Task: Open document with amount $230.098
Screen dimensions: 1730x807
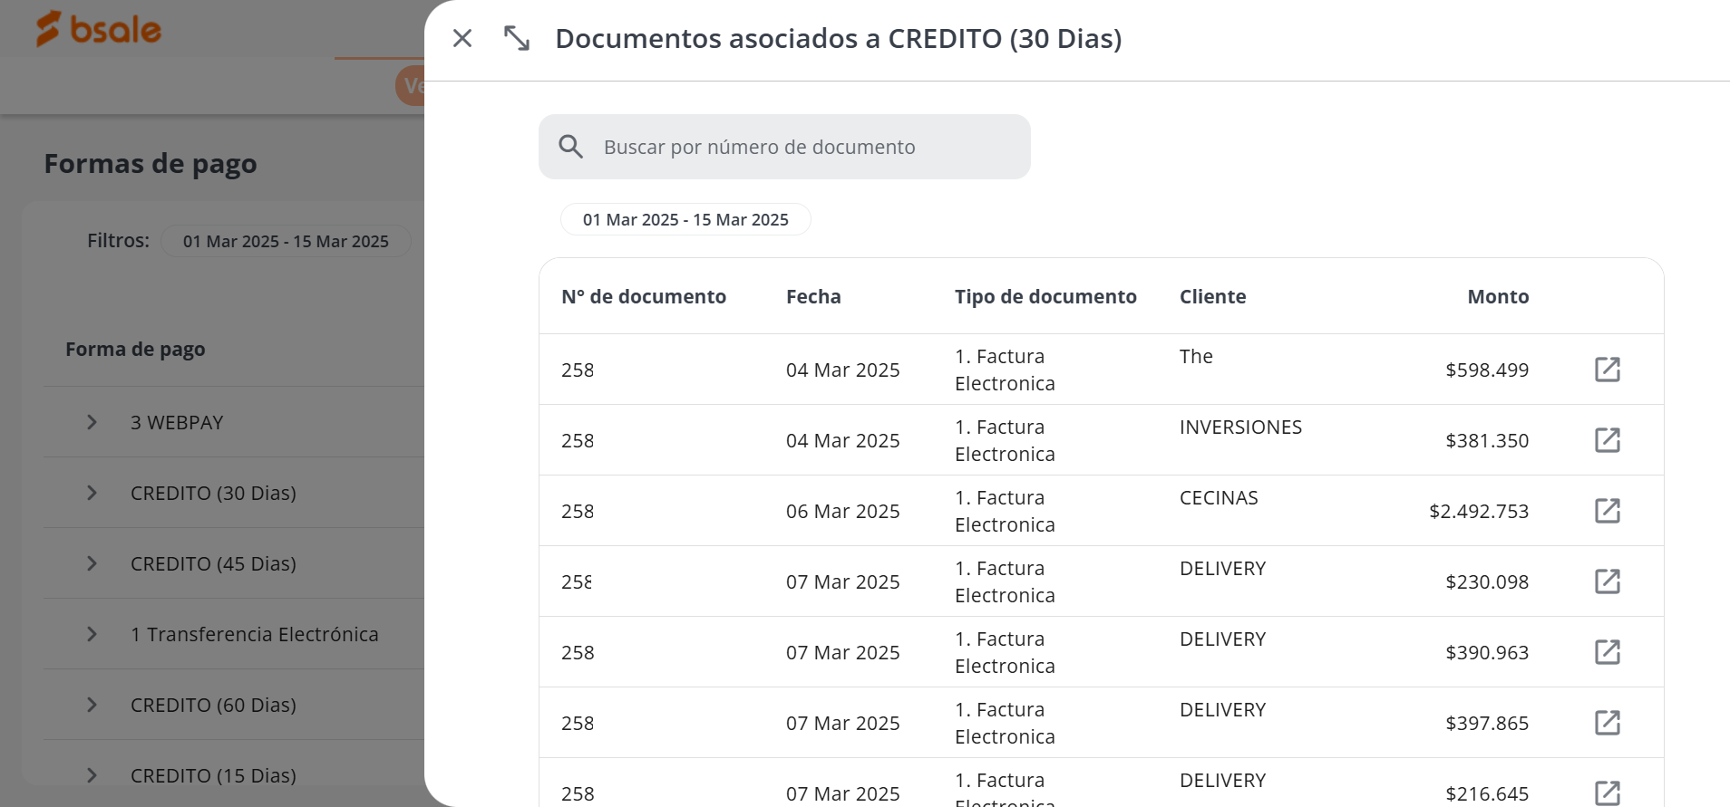Action: (1608, 581)
